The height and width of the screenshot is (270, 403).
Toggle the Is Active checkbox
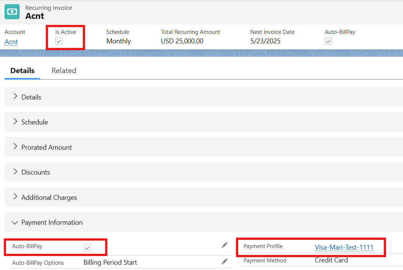point(59,41)
